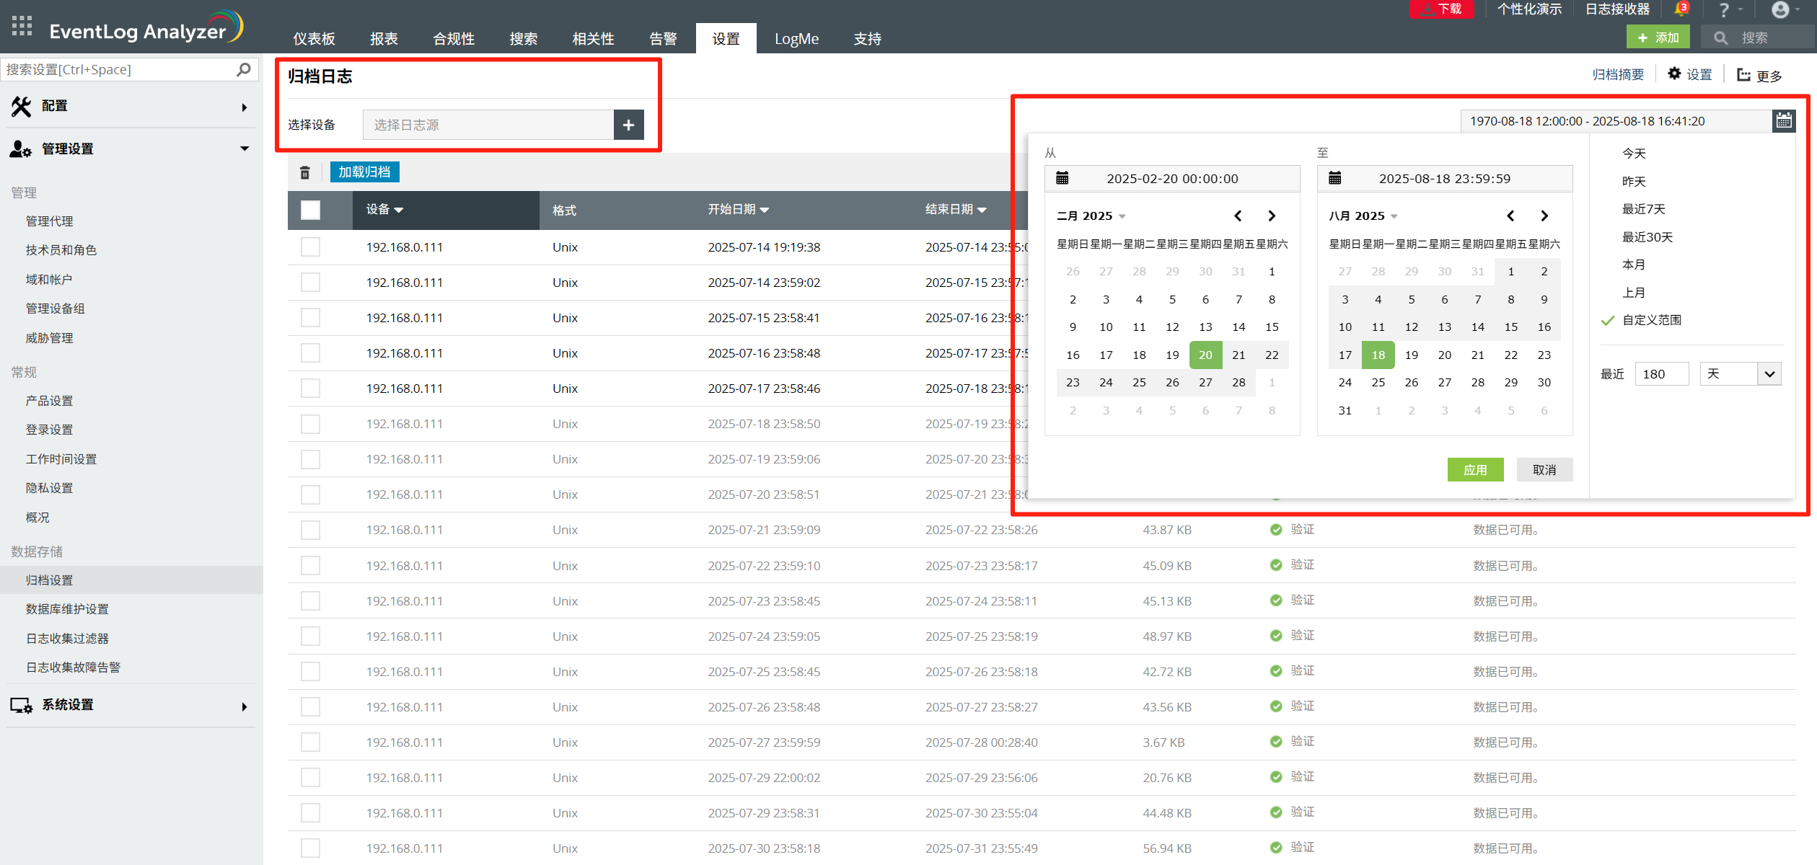The height and width of the screenshot is (865, 1817).
Task: Click the date range calendar icon
Action: tap(1783, 121)
